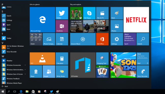
Task: Launch the 3D Builder tile
Action: pyautogui.click(x=83, y=65)
